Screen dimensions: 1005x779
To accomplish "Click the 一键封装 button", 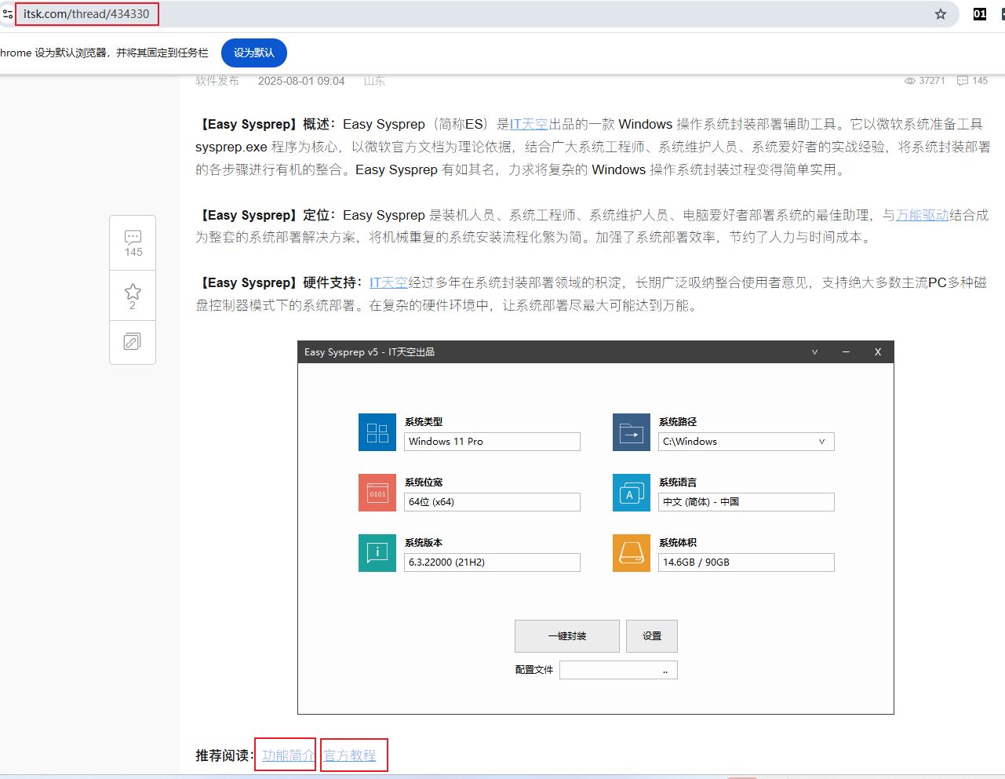I will click(x=566, y=636).
